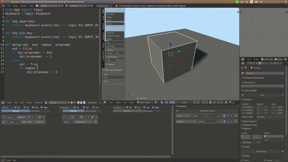Open the Add Controller dropdown
The height and width of the screenshot is (162, 288).
92,111
